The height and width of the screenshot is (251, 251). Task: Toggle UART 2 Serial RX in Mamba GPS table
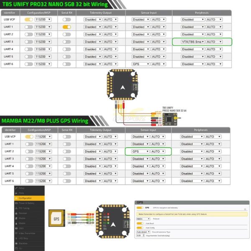coord(67,151)
